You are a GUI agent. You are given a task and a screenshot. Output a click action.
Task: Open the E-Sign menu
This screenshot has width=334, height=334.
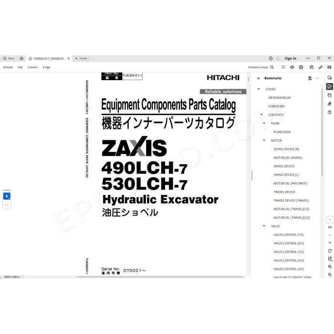click(47, 67)
